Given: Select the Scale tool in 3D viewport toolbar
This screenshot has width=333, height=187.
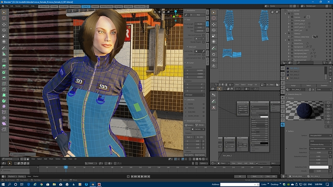Looking at the screenshot, I should click(x=4, y=36).
